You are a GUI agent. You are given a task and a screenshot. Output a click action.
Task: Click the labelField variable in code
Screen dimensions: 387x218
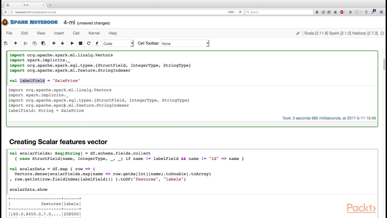point(32,81)
